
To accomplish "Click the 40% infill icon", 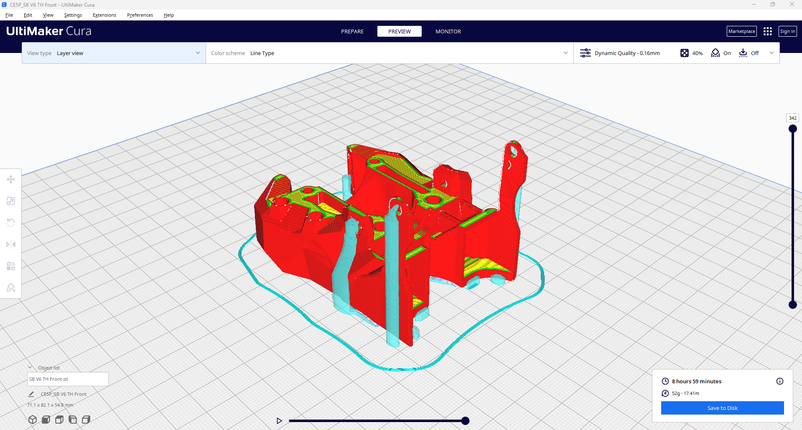I will 685,53.
